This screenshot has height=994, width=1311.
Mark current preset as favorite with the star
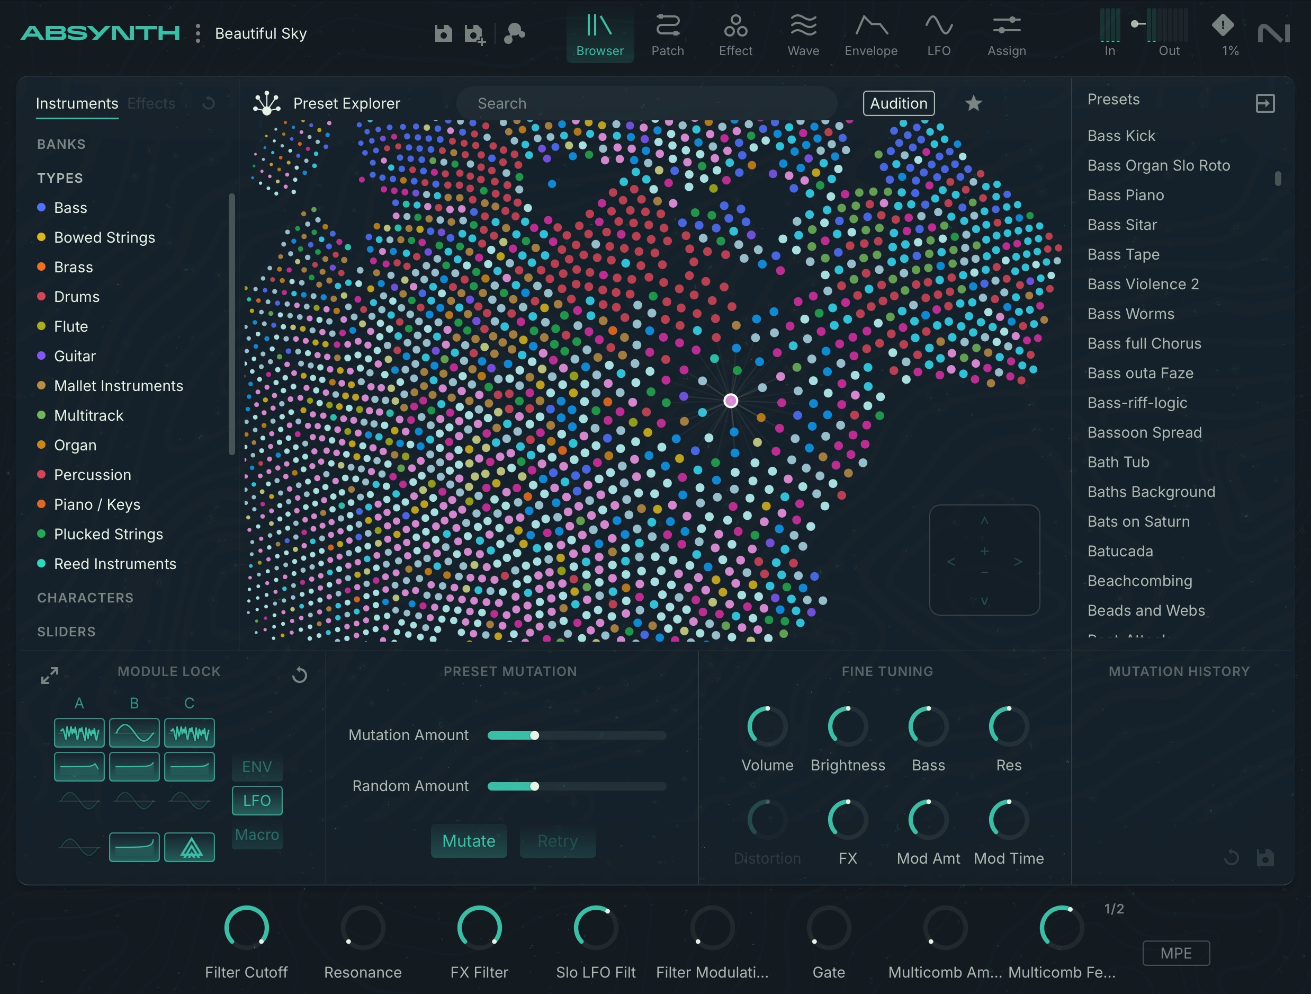(x=974, y=103)
